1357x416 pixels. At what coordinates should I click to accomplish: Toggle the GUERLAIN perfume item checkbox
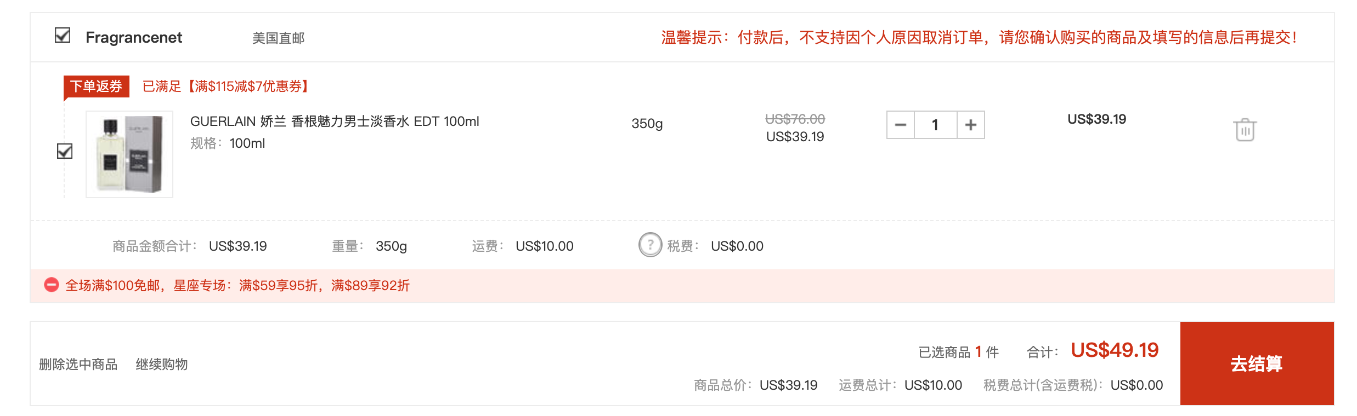pyautogui.click(x=65, y=151)
